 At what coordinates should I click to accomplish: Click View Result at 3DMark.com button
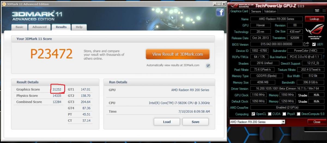[178, 54]
